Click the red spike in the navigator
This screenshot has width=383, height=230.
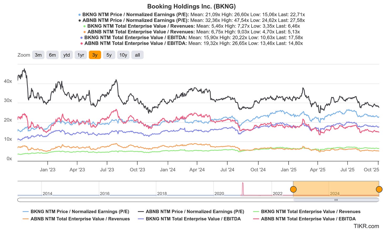[x=243, y=188]
